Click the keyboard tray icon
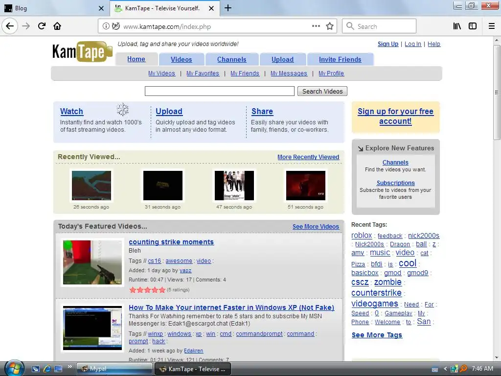Image resolution: width=501 pixels, height=376 pixels. 435,369
